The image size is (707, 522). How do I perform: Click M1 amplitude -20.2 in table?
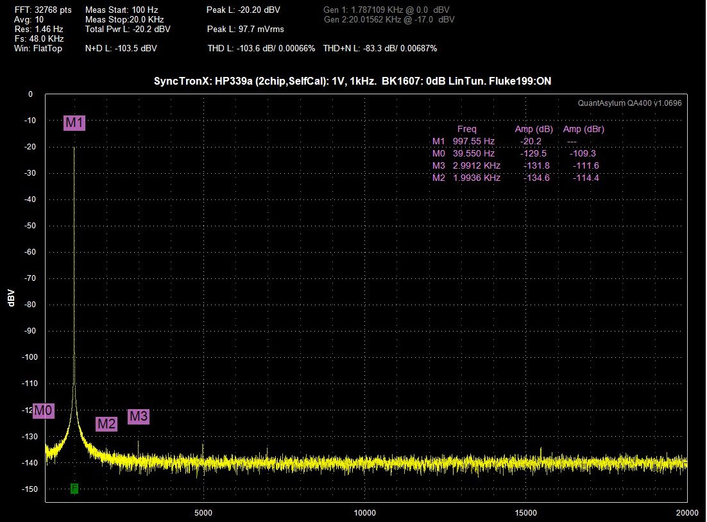[531, 142]
